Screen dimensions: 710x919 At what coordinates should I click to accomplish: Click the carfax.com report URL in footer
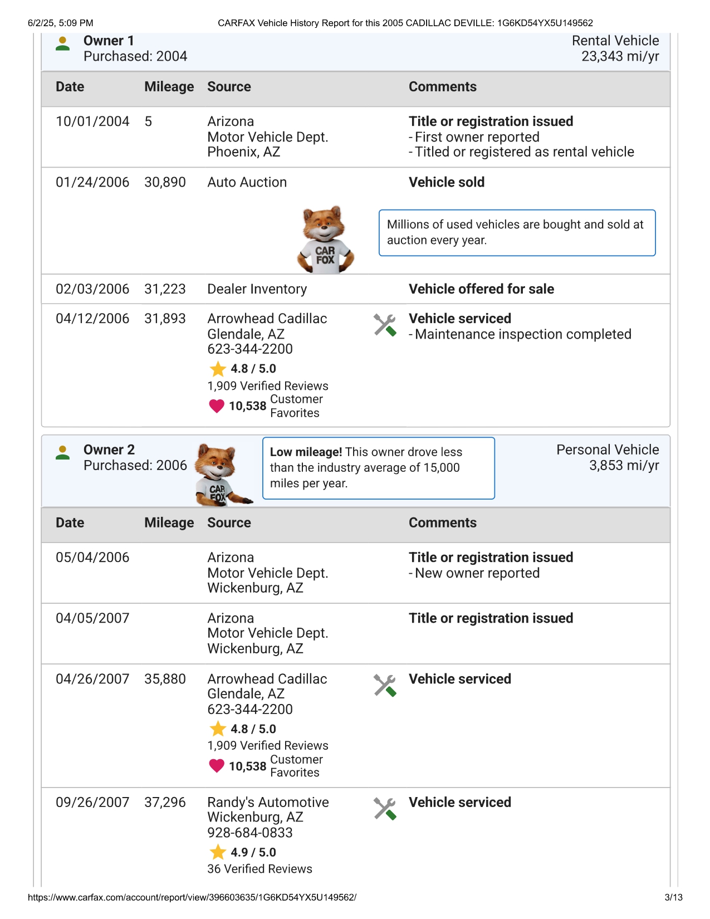(192, 897)
